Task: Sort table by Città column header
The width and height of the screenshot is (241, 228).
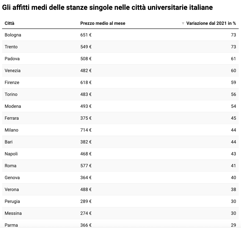Action: tap(10, 23)
